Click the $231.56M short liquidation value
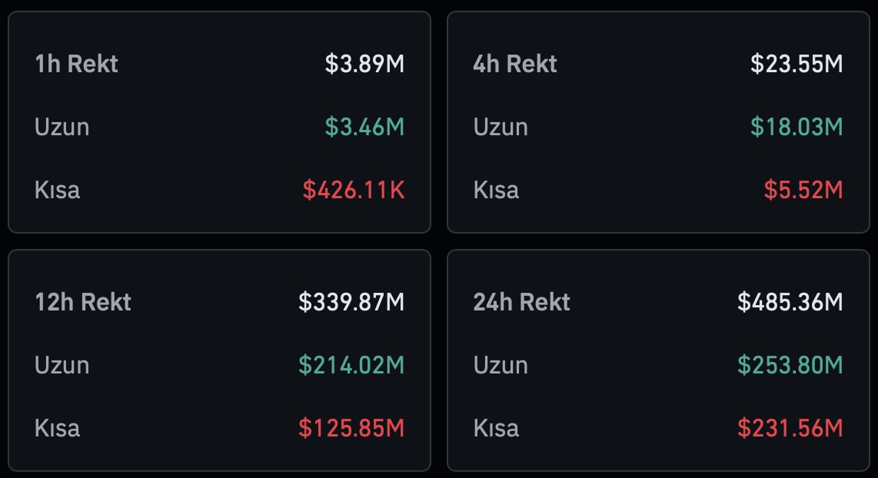This screenshot has width=878, height=478. 790,428
